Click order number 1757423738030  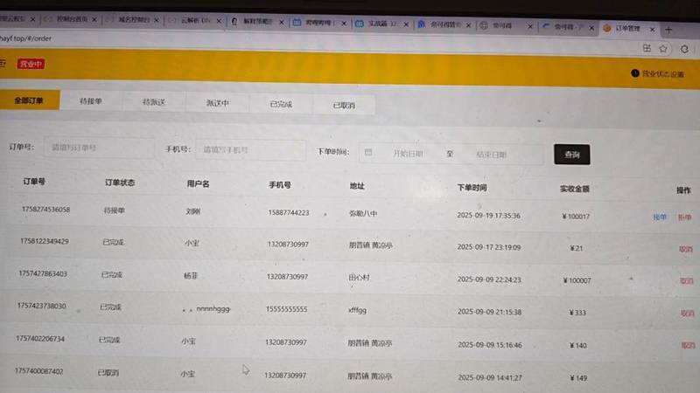point(41,306)
